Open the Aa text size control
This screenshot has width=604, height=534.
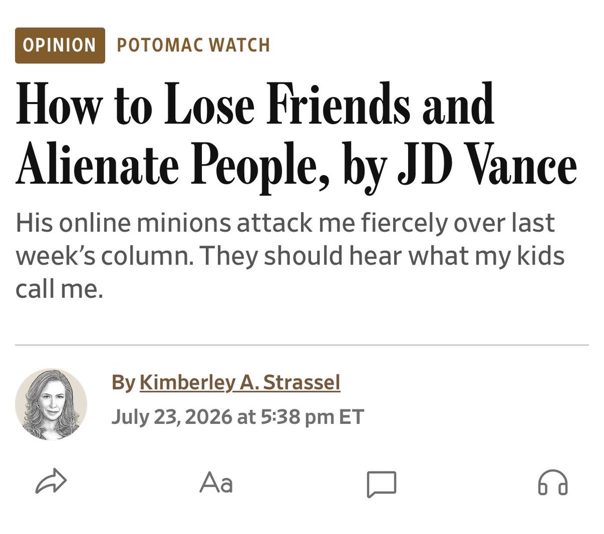[216, 483]
